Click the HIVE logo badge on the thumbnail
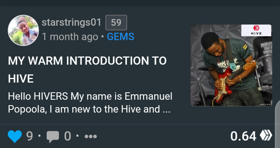 click(x=256, y=30)
